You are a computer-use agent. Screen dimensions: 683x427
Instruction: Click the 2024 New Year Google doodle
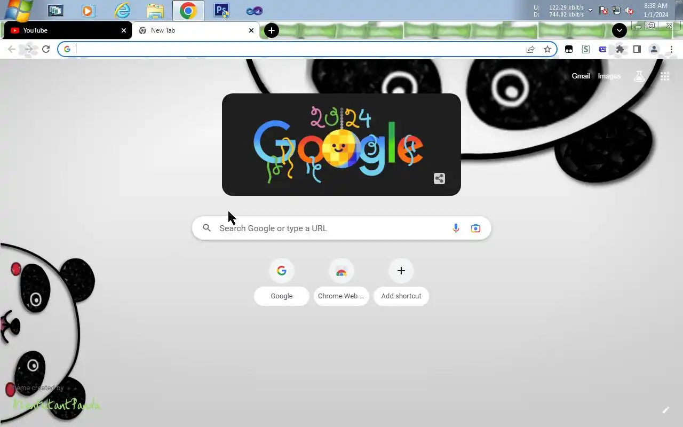click(341, 145)
